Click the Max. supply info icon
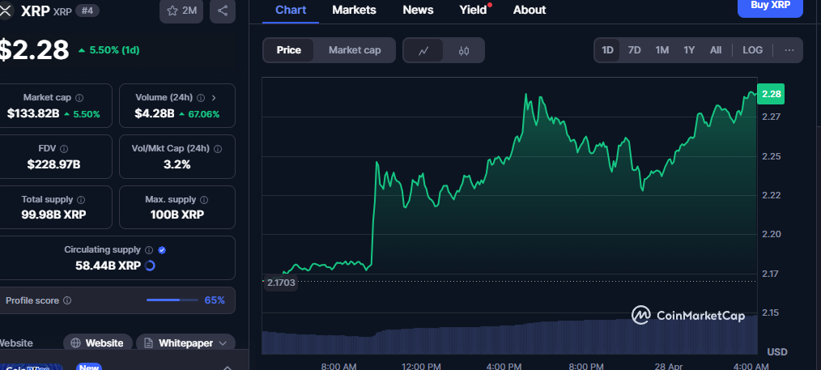This screenshot has width=821, height=370. 204,200
